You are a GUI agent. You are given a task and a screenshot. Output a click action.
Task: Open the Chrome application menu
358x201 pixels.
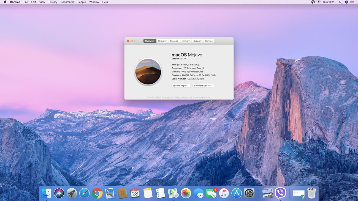point(15,2)
